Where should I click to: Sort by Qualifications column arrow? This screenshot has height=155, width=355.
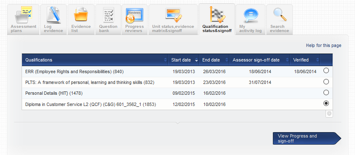click(165, 60)
